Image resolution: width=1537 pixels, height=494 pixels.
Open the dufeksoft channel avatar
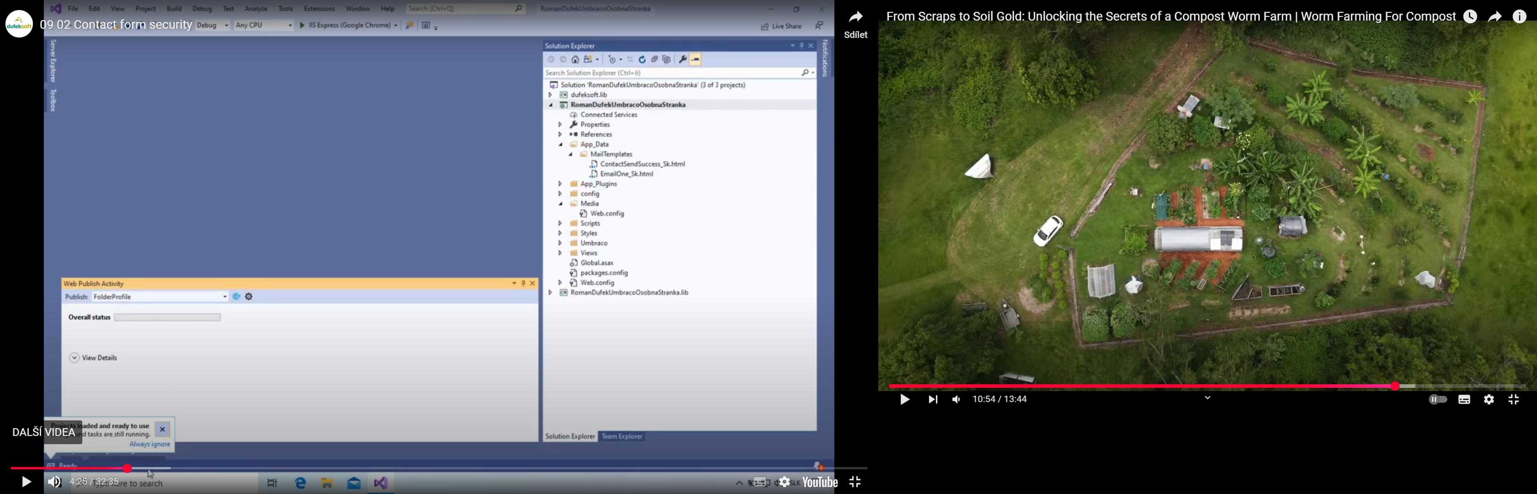[19, 24]
